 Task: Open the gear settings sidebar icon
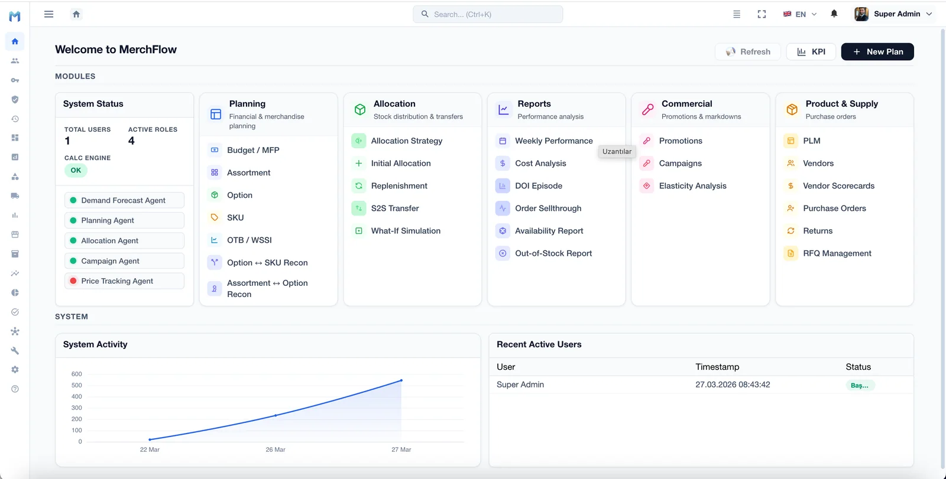pyautogui.click(x=15, y=370)
